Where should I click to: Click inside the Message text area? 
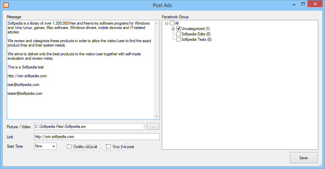click(x=81, y=70)
